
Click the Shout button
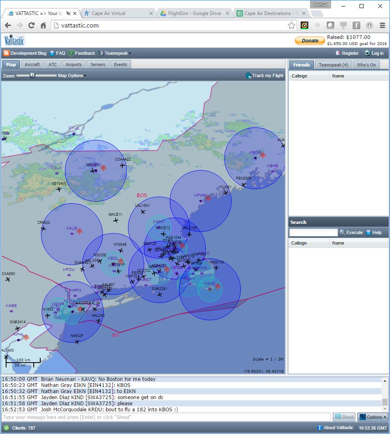tap(344, 417)
